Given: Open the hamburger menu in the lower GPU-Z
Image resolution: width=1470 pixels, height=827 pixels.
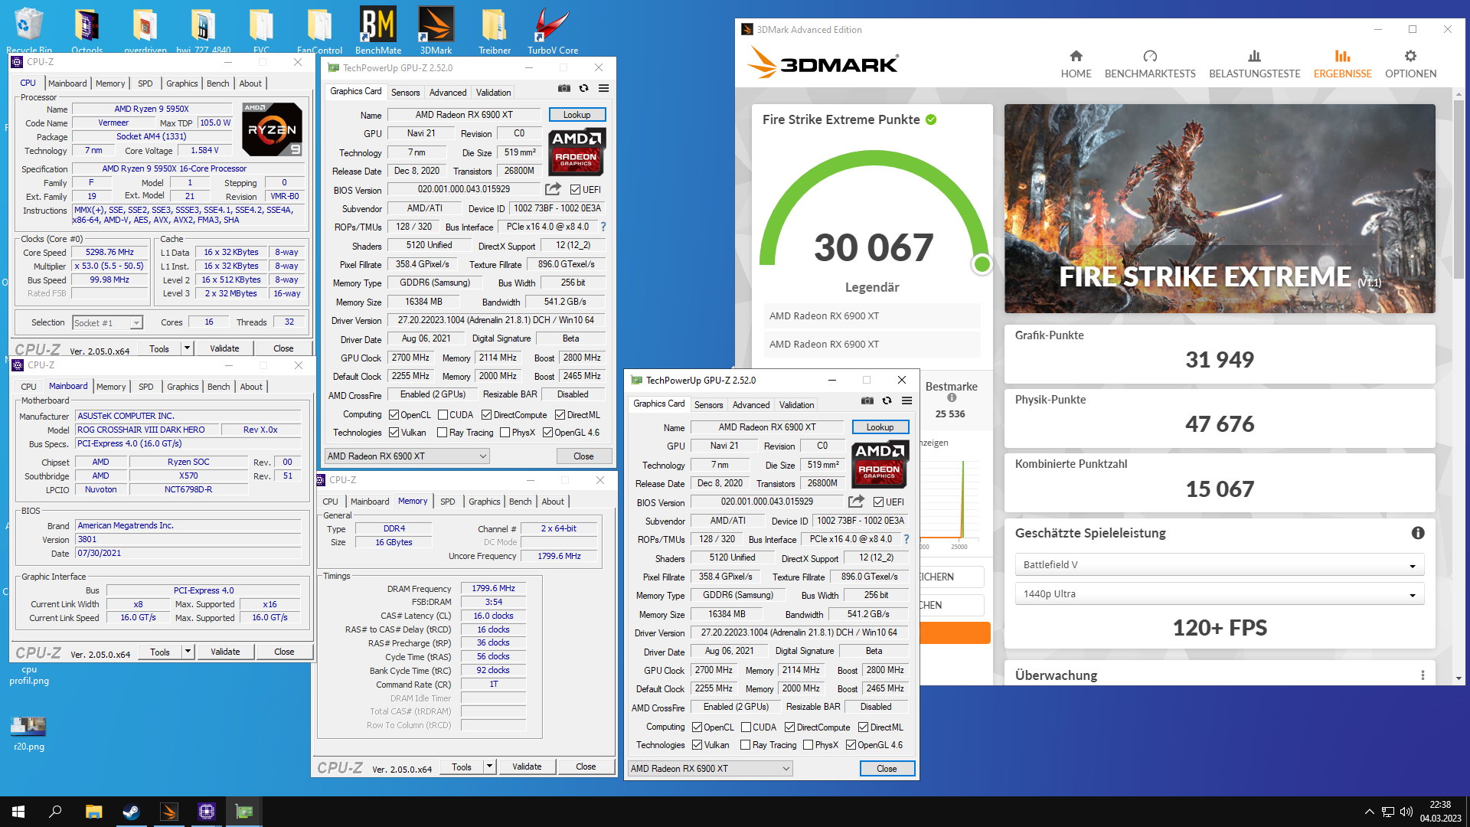Looking at the screenshot, I should click(906, 400).
